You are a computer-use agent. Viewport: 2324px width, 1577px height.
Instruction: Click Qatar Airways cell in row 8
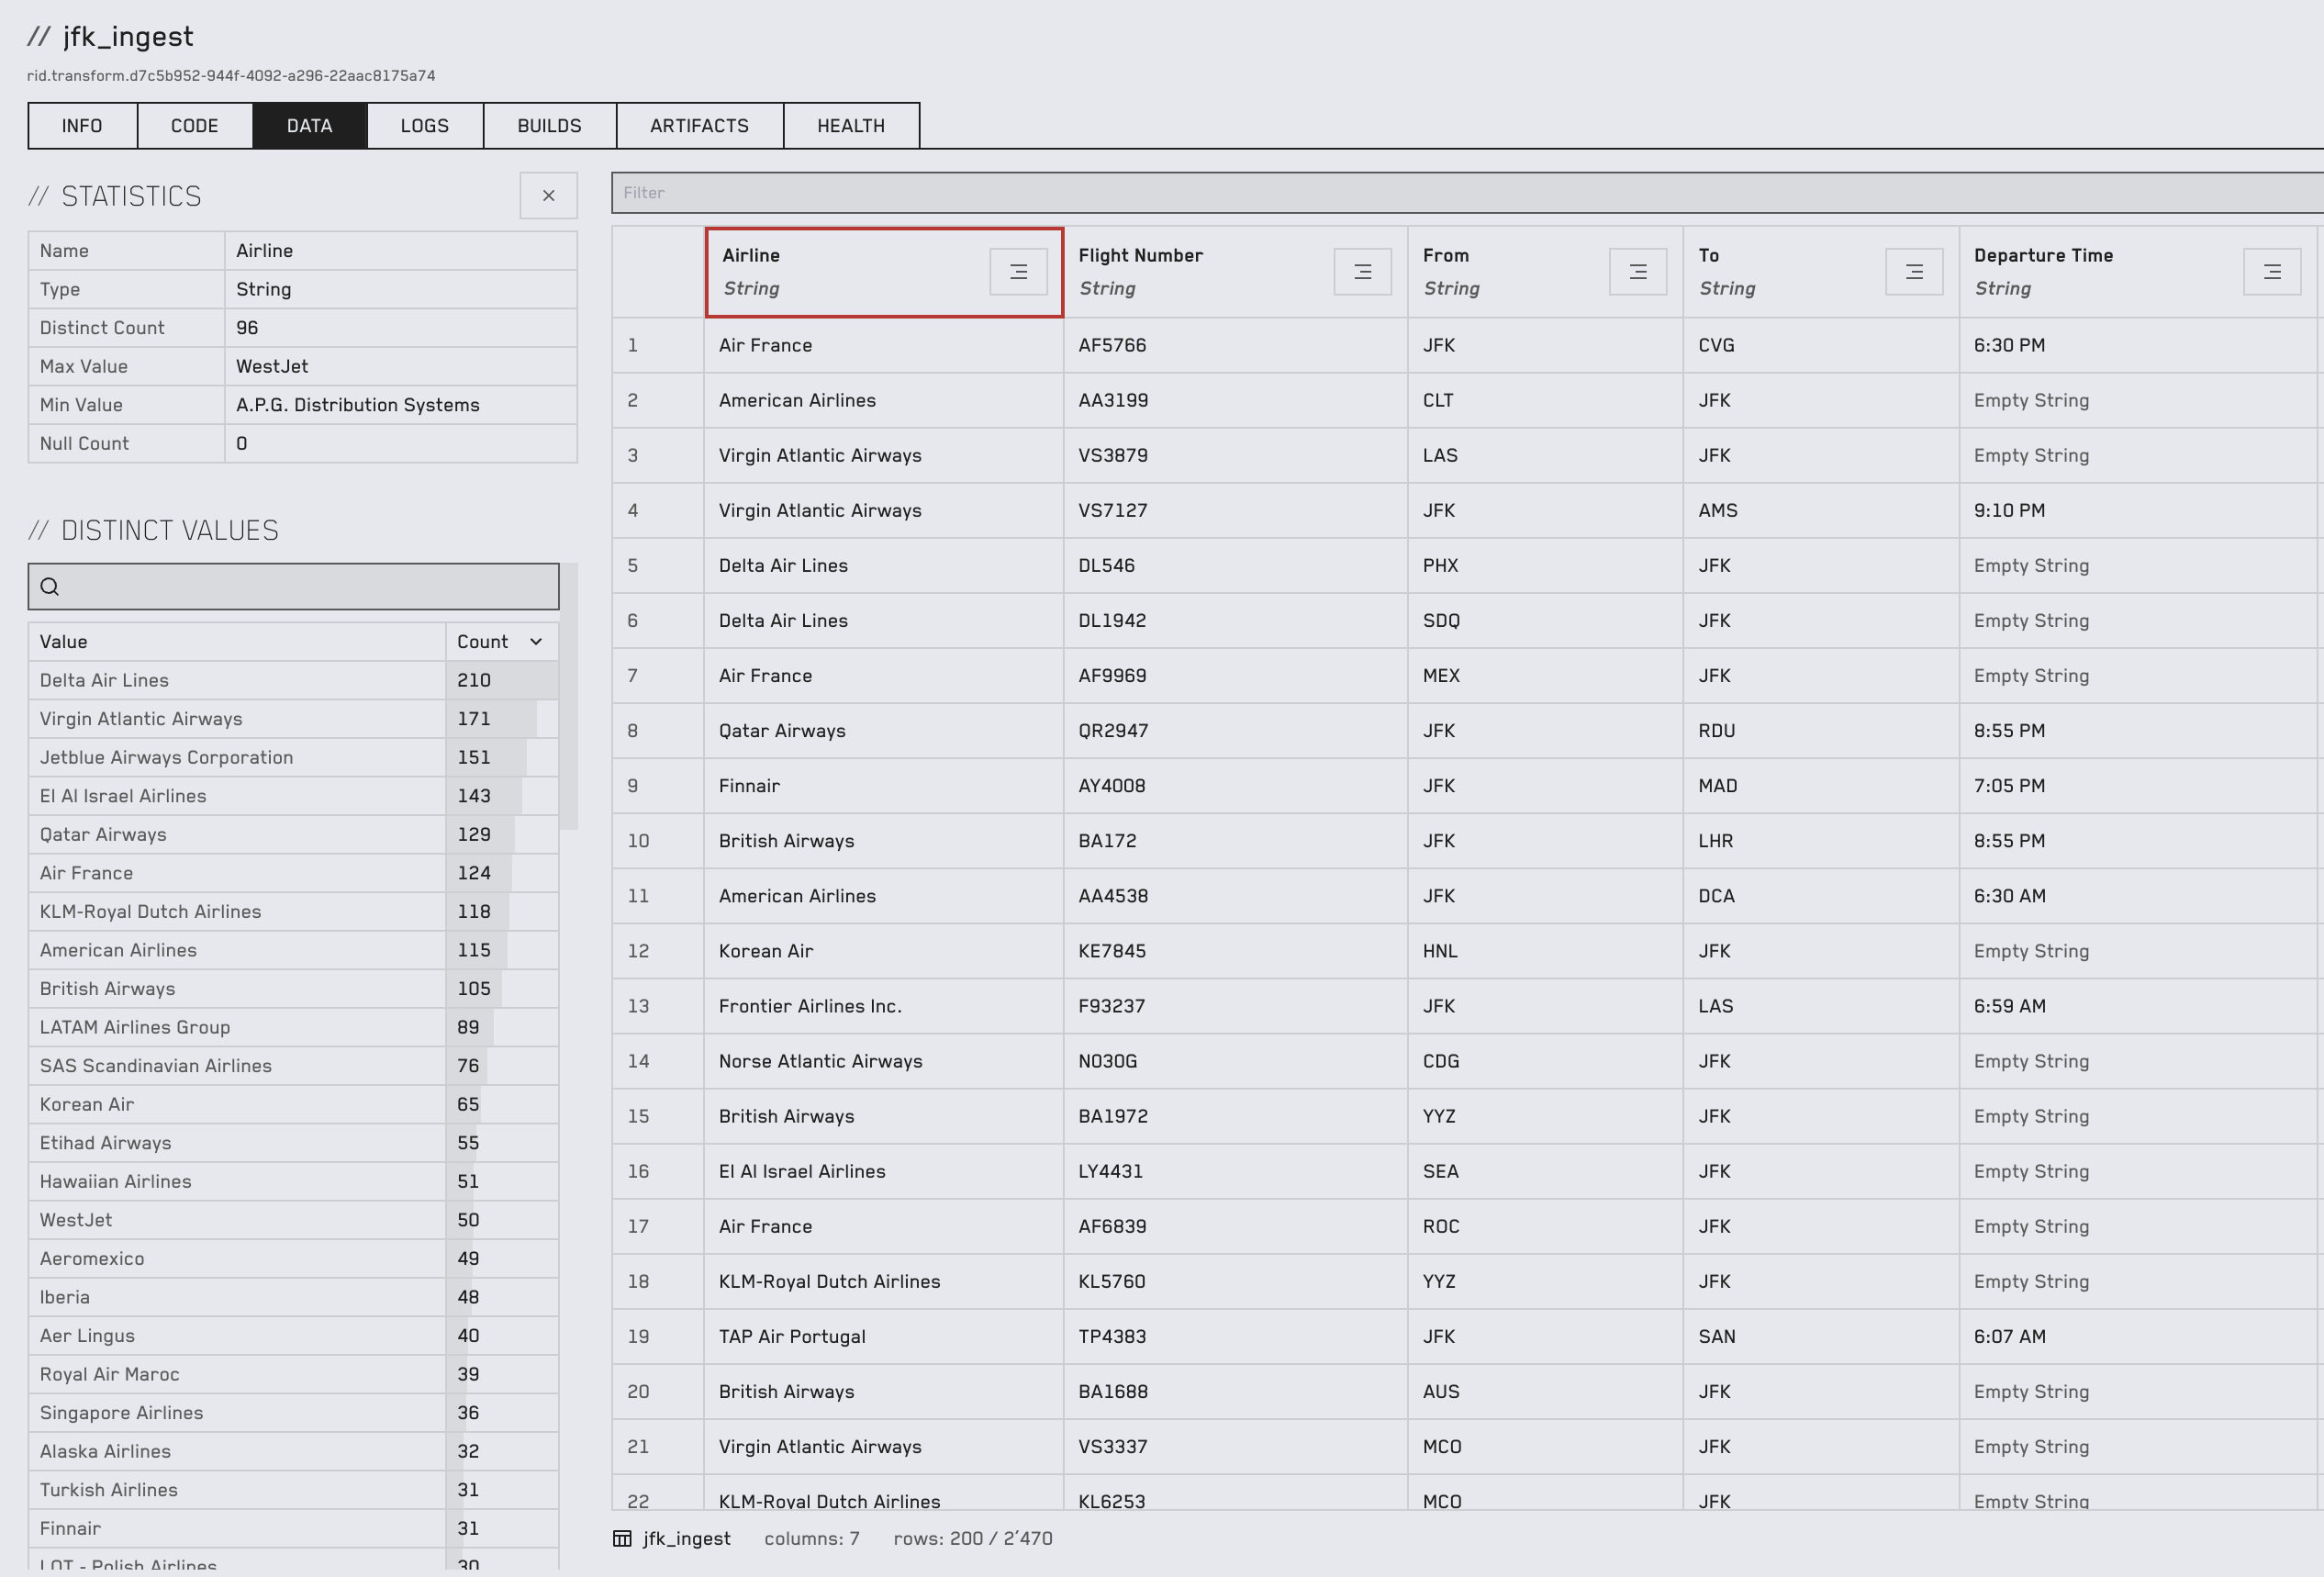pyautogui.click(x=883, y=731)
